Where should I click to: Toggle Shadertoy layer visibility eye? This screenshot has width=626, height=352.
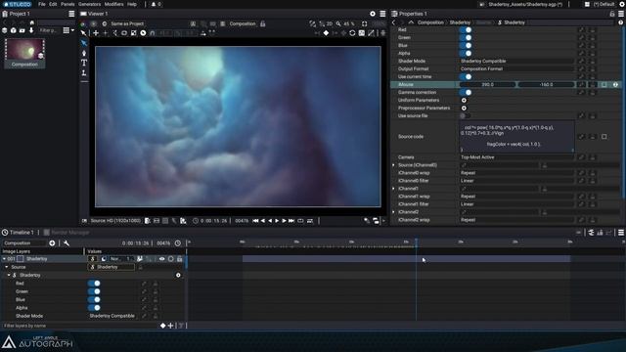[x=161, y=259]
